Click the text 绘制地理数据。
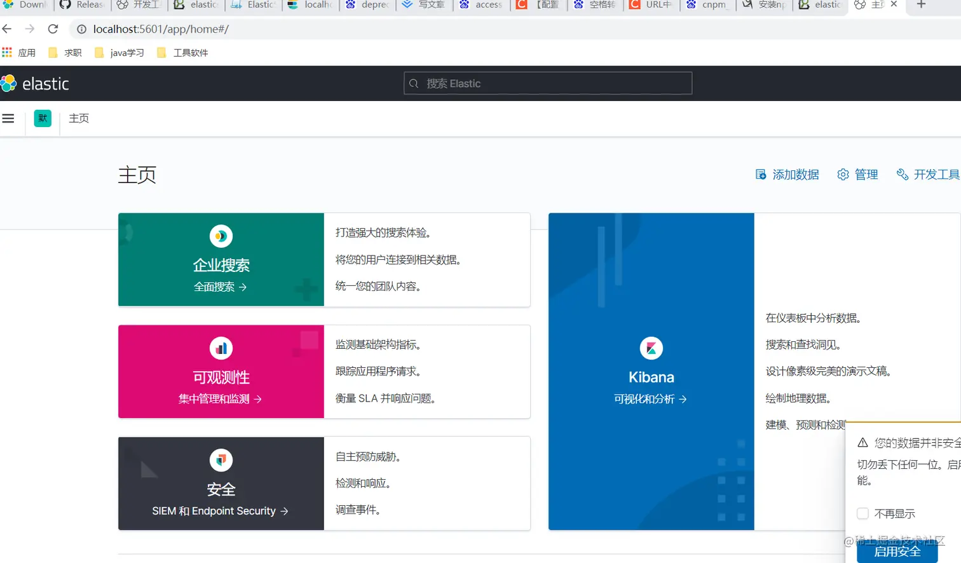This screenshot has height=563, width=961. click(x=798, y=398)
